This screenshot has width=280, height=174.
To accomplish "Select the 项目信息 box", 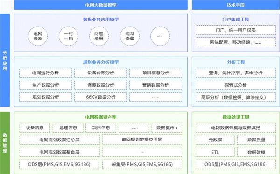I will click(x=101, y=127).
